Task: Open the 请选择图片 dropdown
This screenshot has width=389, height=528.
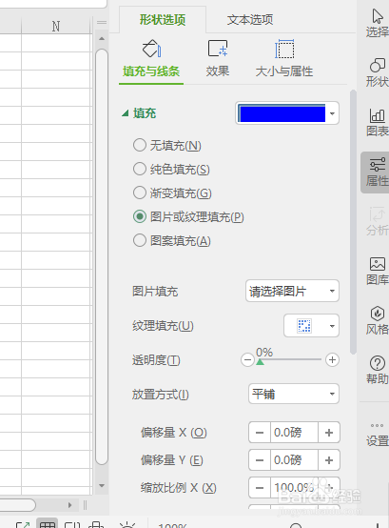Action: pyautogui.click(x=292, y=291)
